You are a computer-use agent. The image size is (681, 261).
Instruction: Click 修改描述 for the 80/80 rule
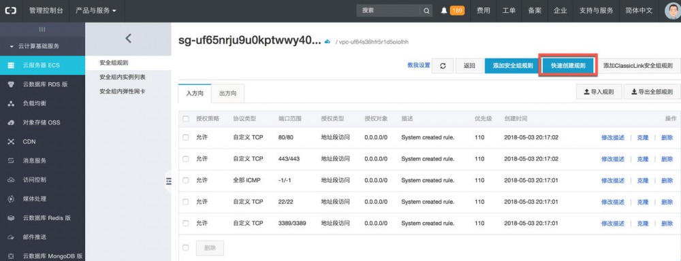click(x=612, y=138)
